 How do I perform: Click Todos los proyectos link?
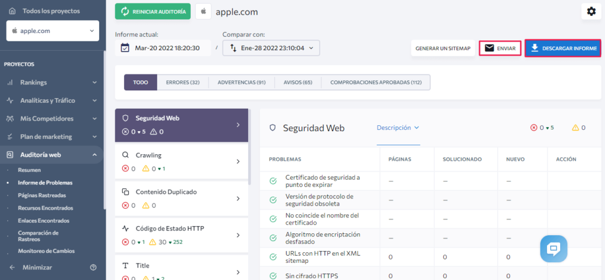point(51,11)
